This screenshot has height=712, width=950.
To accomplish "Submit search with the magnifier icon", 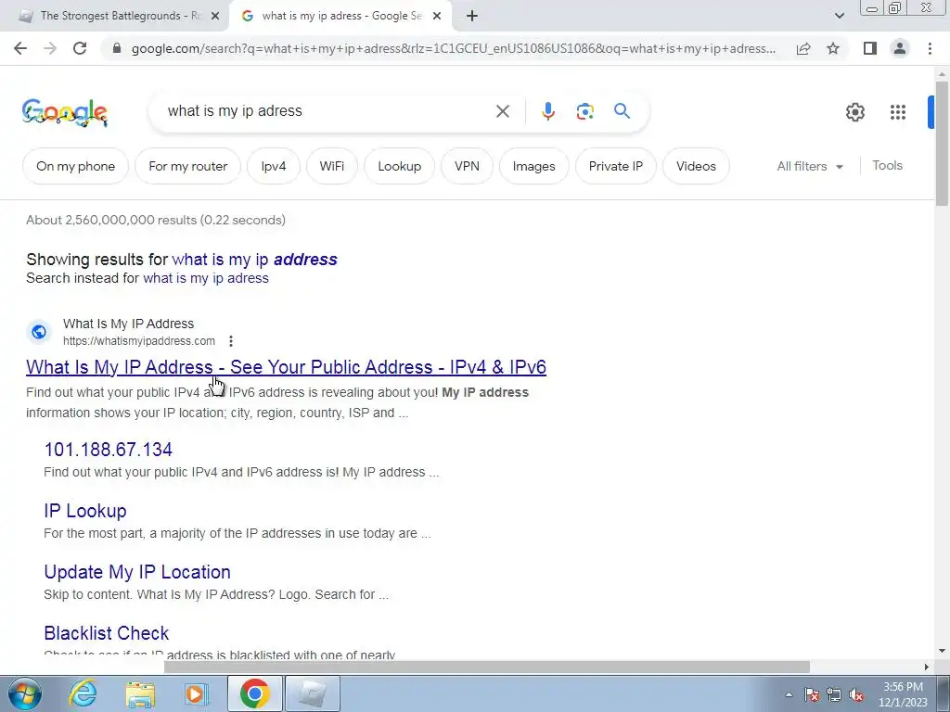I will click(622, 111).
